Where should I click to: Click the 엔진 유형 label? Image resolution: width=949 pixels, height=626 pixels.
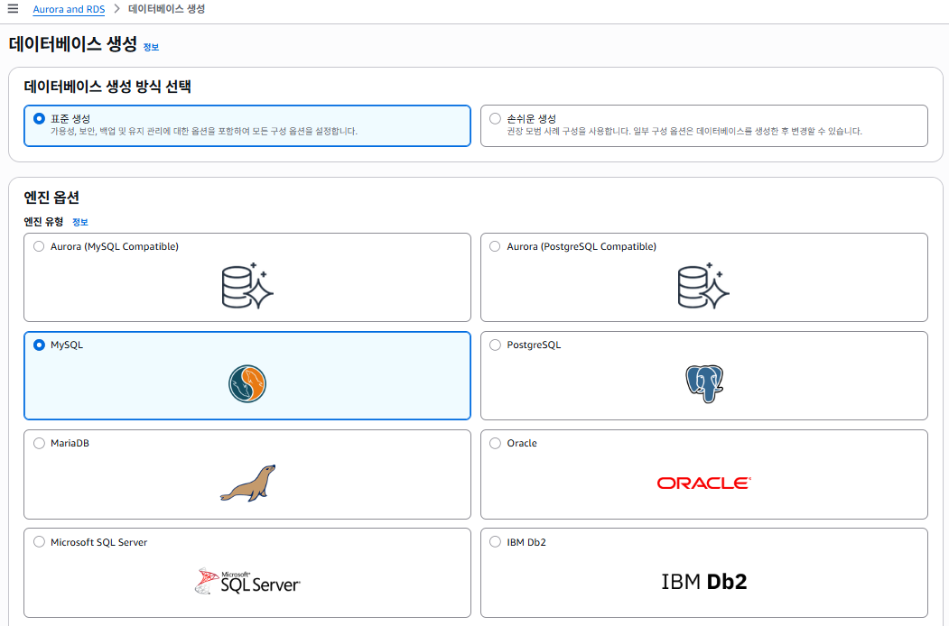[43, 222]
